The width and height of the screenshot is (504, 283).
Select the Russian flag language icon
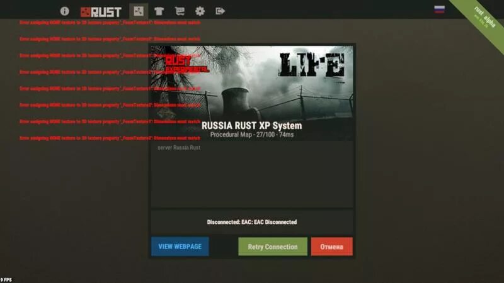439,9
